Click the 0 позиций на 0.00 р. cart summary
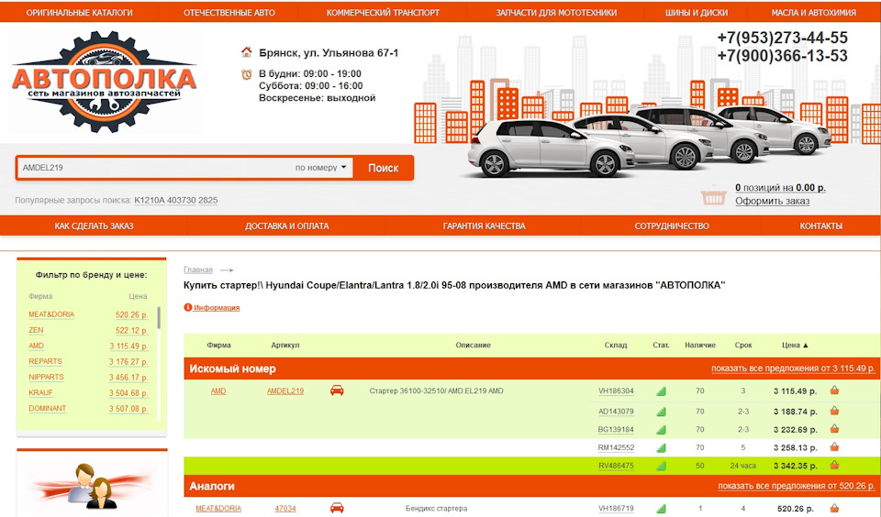 point(780,188)
